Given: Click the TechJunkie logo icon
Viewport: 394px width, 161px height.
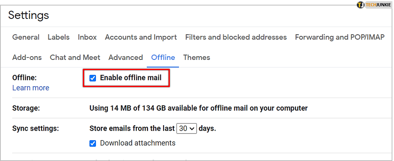Looking at the screenshot, I should point(360,5).
